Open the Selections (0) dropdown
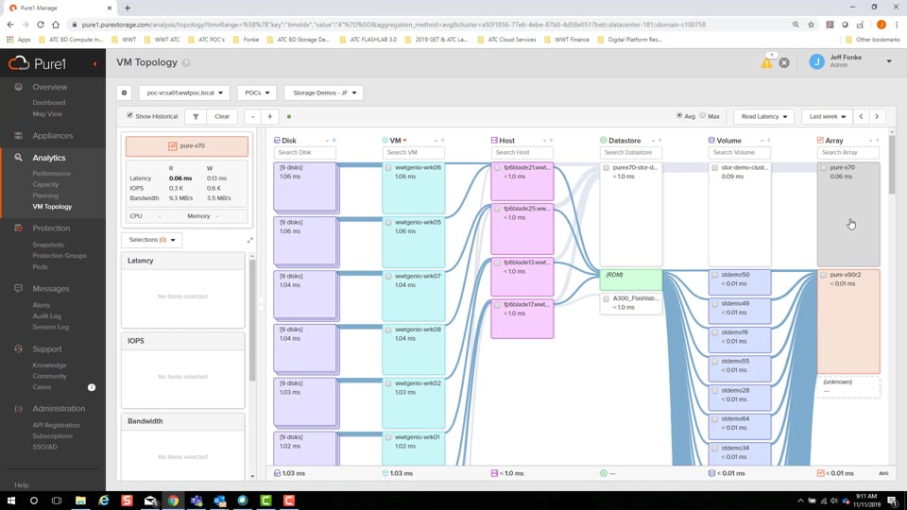The width and height of the screenshot is (907, 510). tap(151, 240)
